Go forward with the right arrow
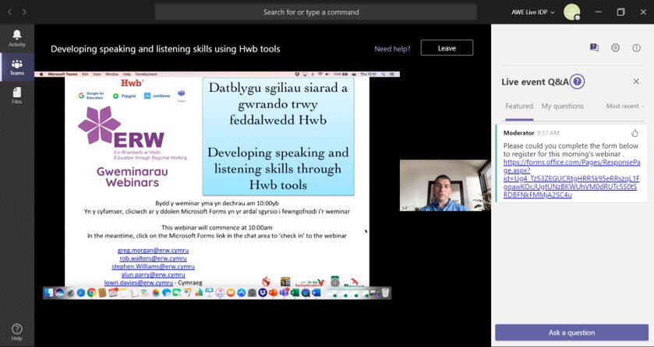The image size is (654, 347). (24, 12)
